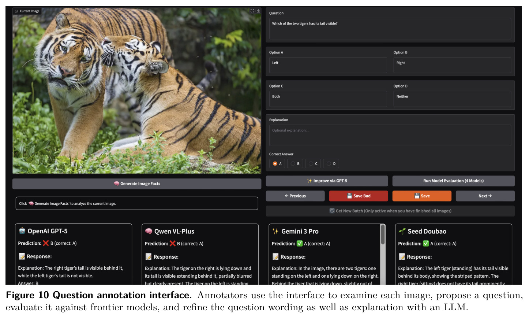
Task: Go to Previous image
Action: tap(295, 196)
